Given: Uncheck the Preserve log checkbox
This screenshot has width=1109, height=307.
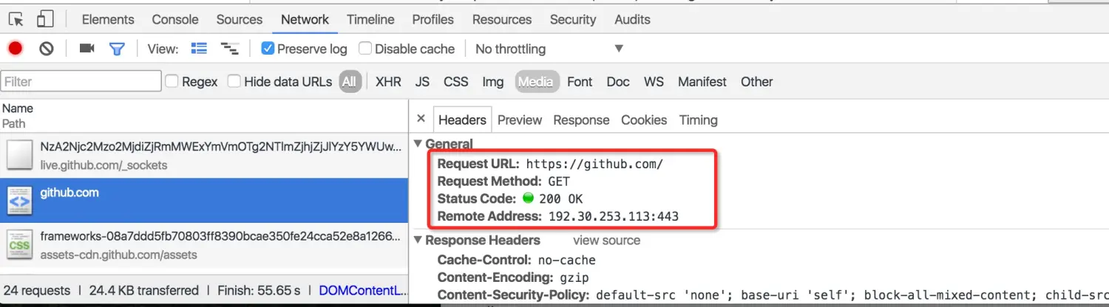Looking at the screenshot, I should pos(268,49).
